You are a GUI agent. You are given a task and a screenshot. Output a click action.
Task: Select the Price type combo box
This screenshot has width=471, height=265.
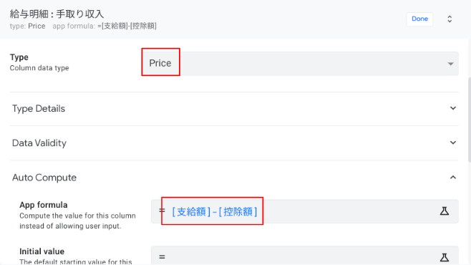click(x=301, y=64)
